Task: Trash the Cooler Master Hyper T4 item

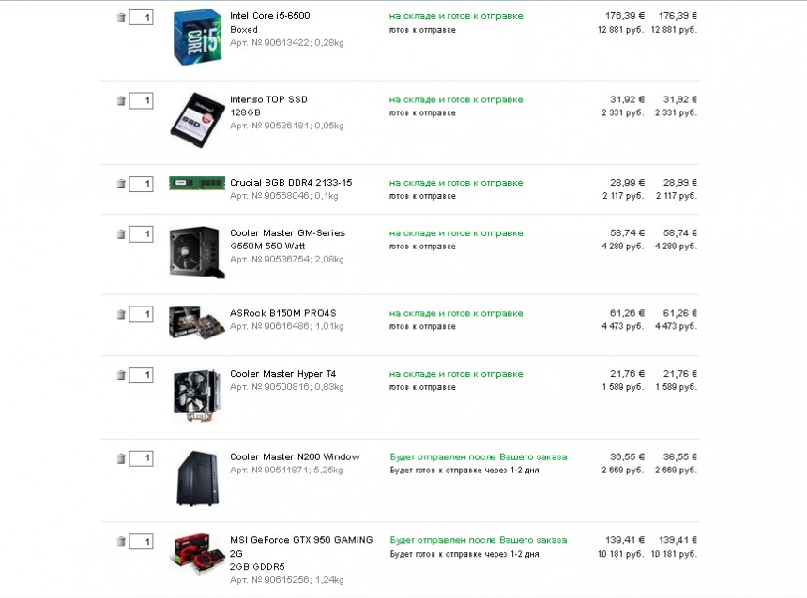Action: (121, 376)
